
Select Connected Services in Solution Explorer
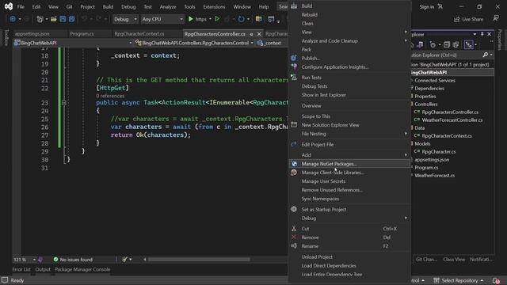pyautogui.click(x=435, y=80)
